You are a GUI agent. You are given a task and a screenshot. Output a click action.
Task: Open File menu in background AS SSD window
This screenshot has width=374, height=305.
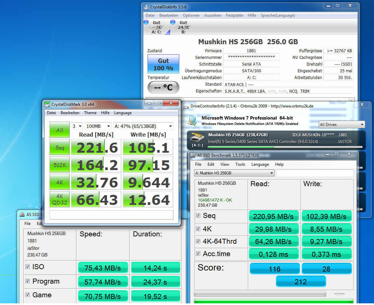tap(27, 223)
